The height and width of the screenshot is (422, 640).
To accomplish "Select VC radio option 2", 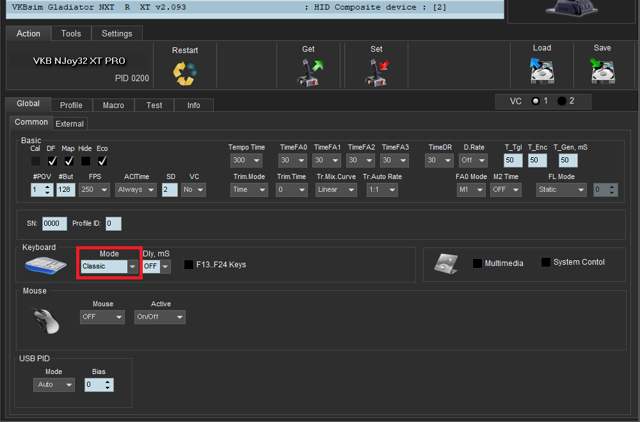I will (562, 101).
